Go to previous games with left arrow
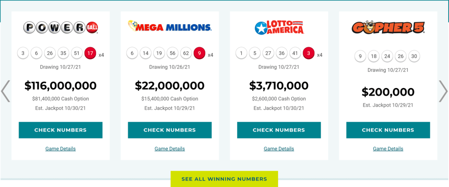The image size is (449, 187). 5,91
